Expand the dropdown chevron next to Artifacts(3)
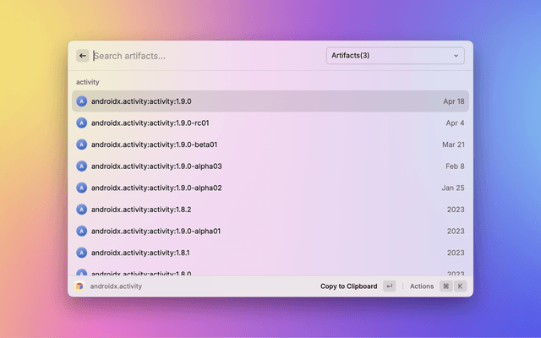Screen dimensions: 541x338 pos(456,56)
